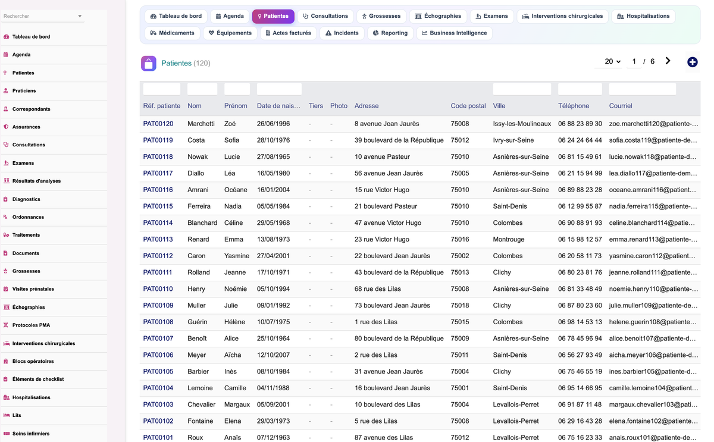The image size is (714, 442).
Task: Click the Assurances shield icon in sidebar
Action: pyautogui.click(x=6, y=127)
